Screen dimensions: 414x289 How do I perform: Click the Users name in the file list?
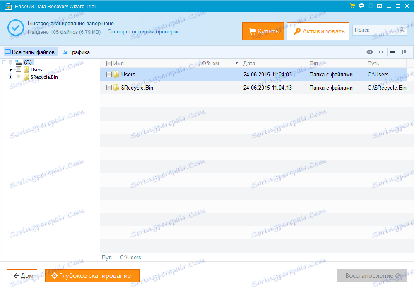point(128,74)
